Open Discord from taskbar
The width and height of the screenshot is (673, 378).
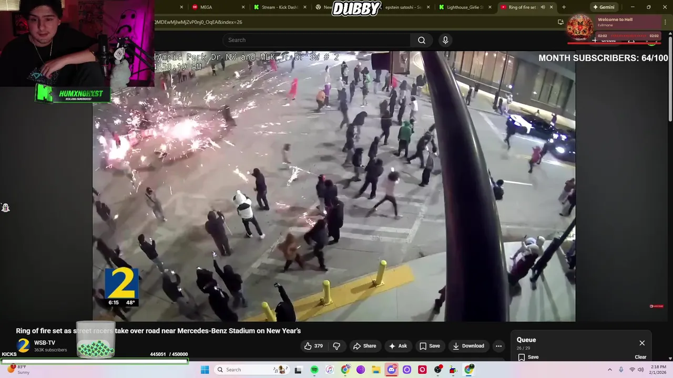click(391, 370)
